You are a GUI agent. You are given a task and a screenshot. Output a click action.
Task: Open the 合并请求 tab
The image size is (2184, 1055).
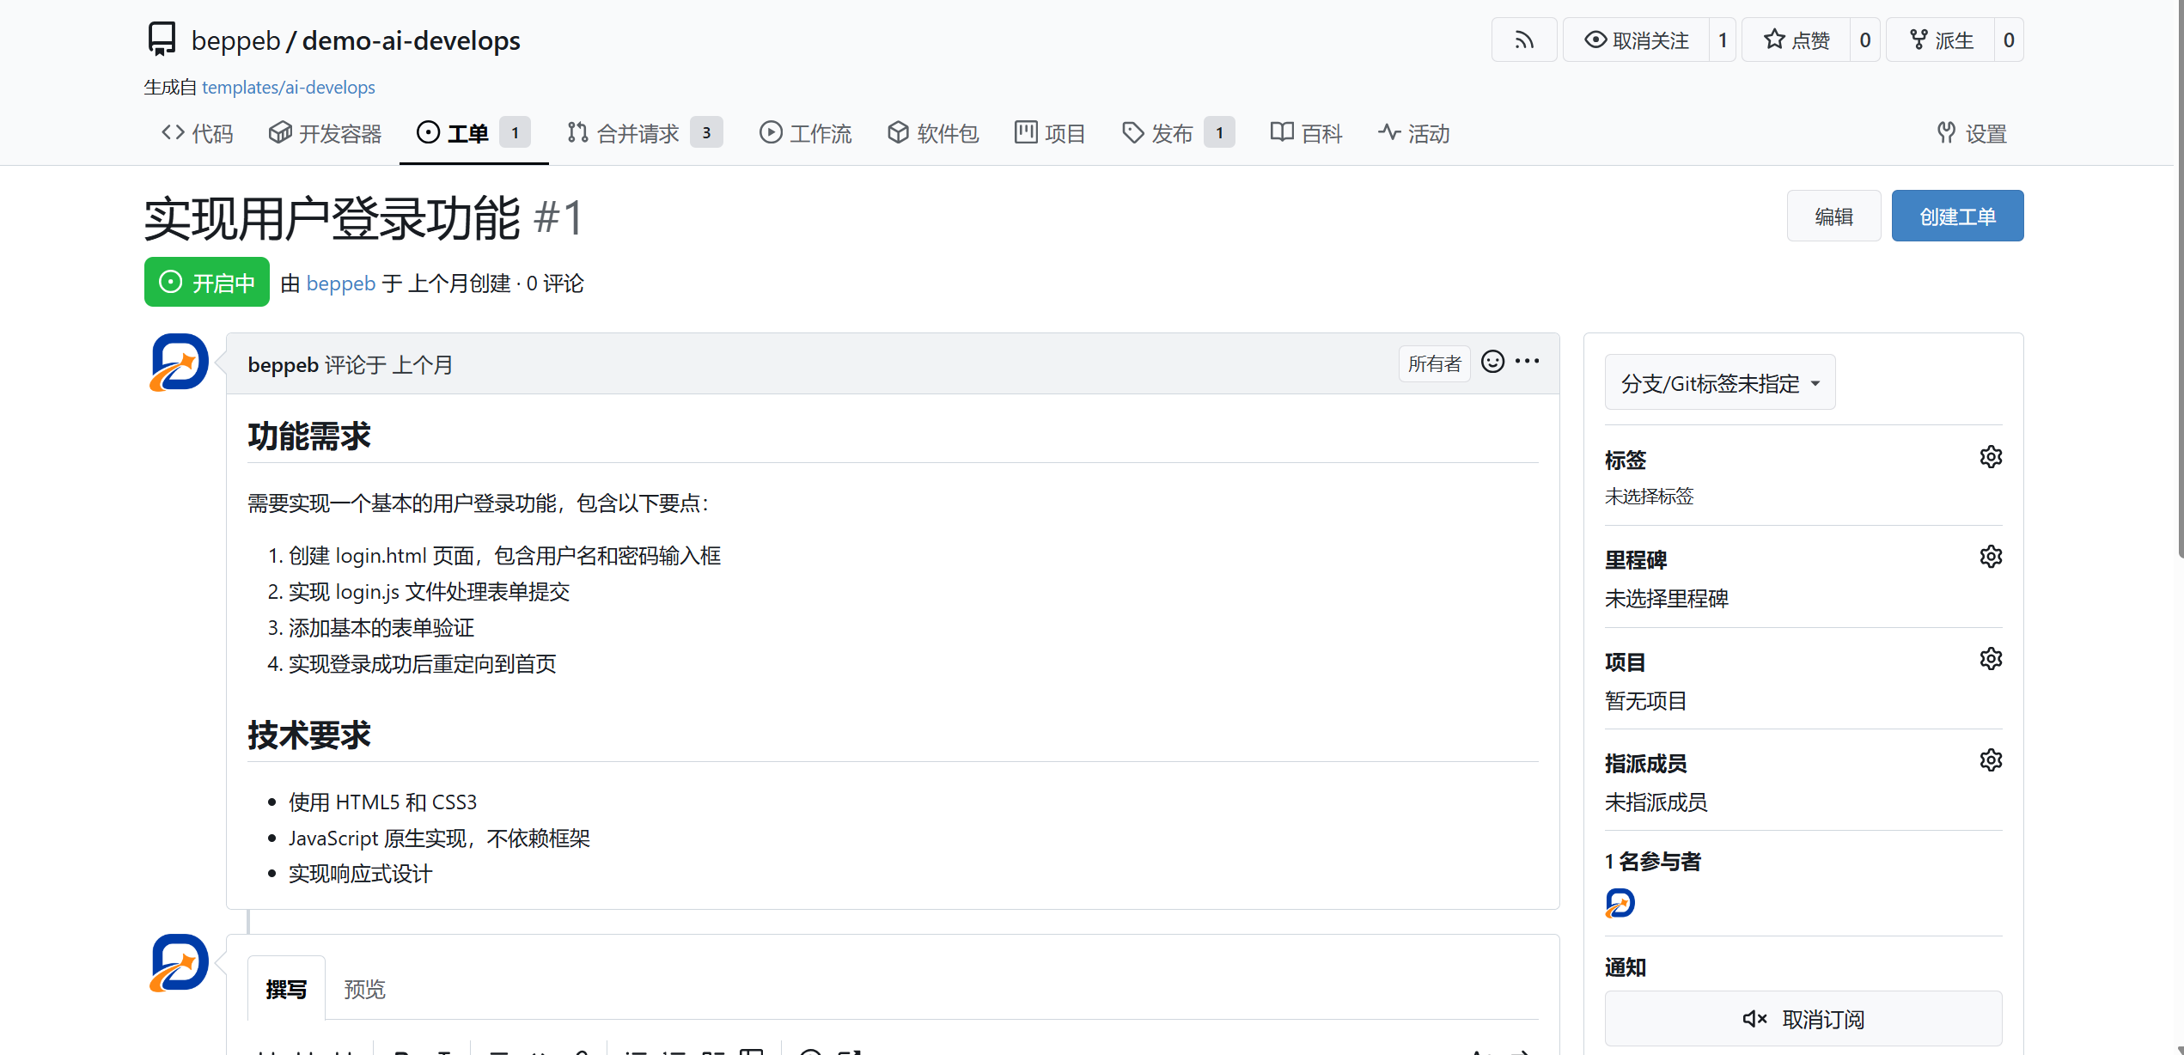coord(637,133)
